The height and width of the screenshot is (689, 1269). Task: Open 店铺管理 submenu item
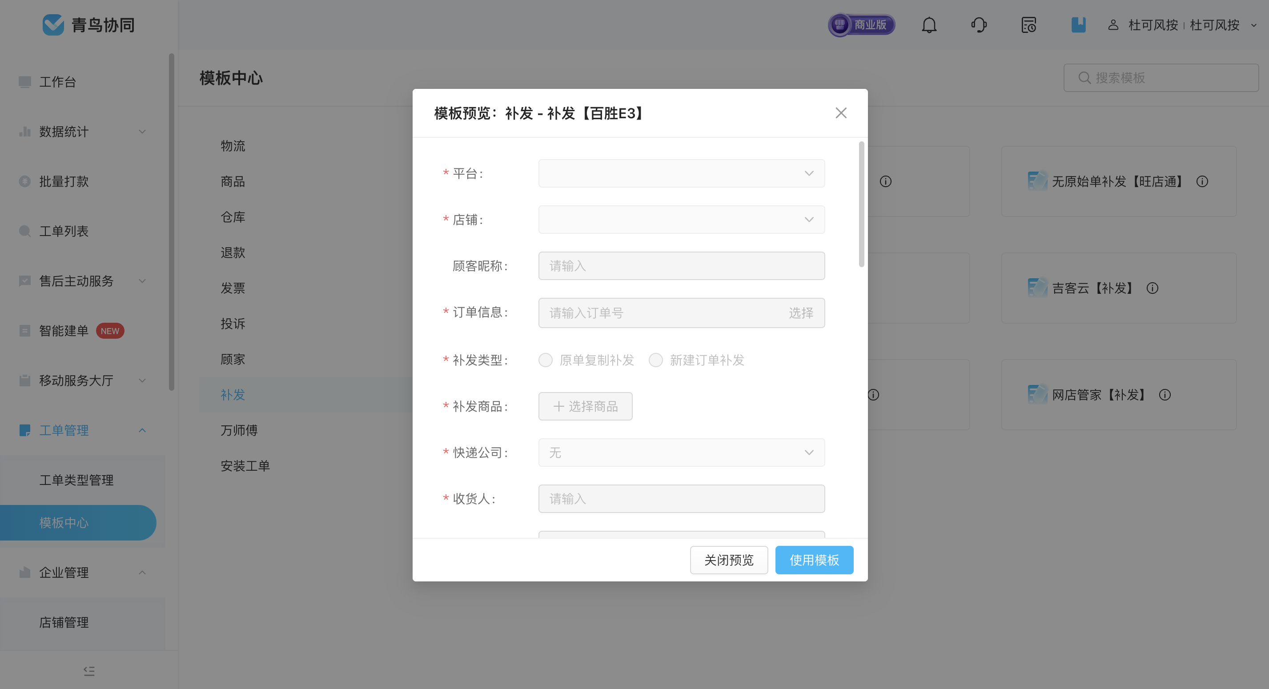click(64, 622)
